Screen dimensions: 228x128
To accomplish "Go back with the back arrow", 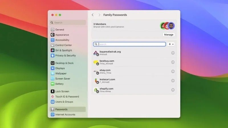I will click(x=93, y=15).
